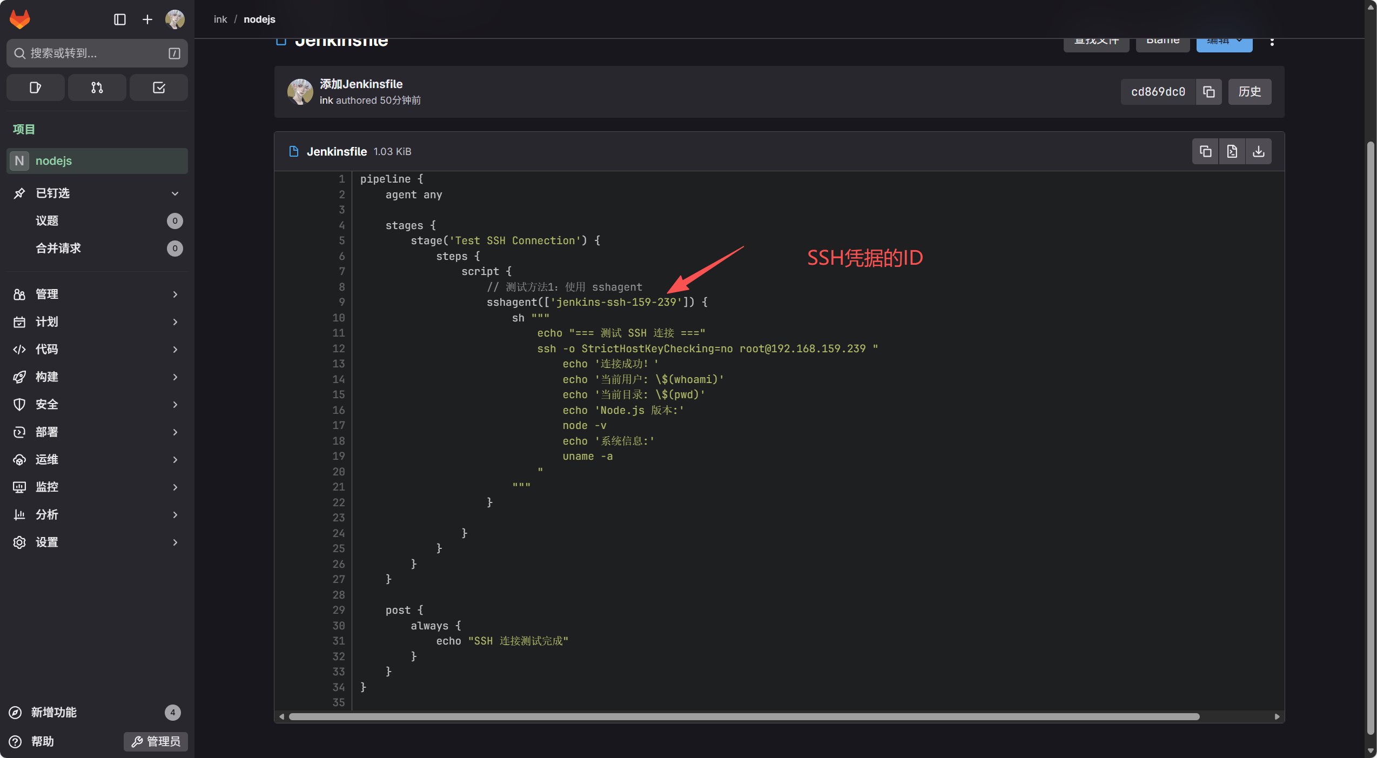Open the merge requests shortcut icon
This screenshot has height=758, width=1377.
pos(97,88)
